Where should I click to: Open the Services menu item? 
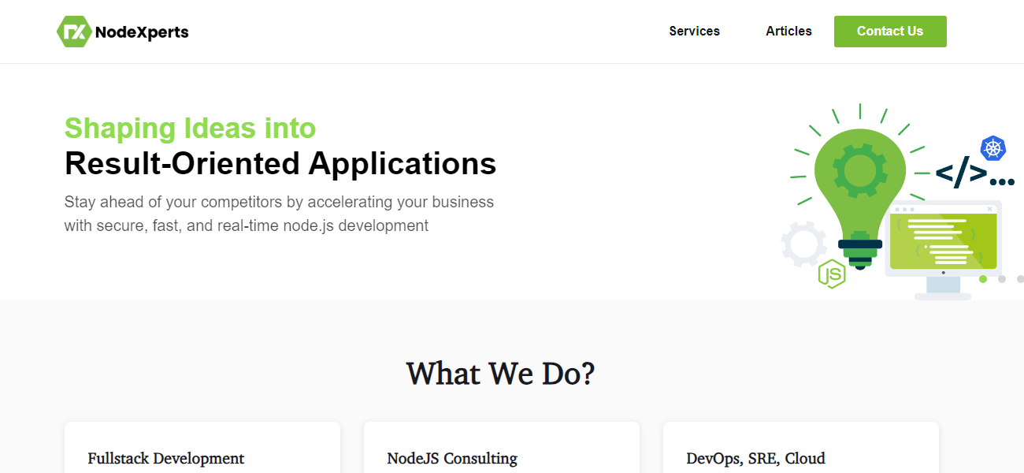pyautogui.click(x=695, y=32)
